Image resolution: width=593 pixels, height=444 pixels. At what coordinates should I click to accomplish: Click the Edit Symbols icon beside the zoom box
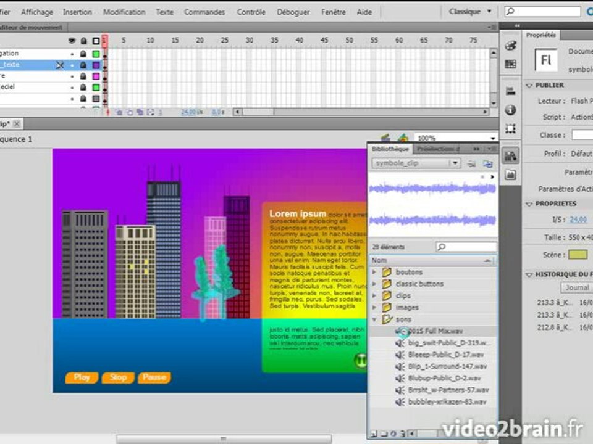[x=403, y=138]
